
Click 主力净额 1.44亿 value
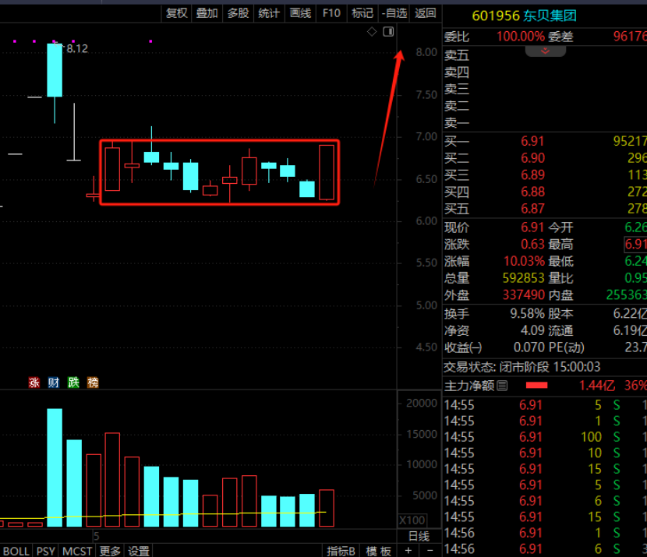coord(596,386)
